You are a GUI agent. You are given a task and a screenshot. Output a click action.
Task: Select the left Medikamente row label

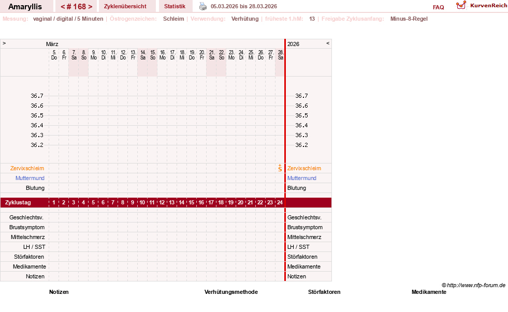pos(30,266)
